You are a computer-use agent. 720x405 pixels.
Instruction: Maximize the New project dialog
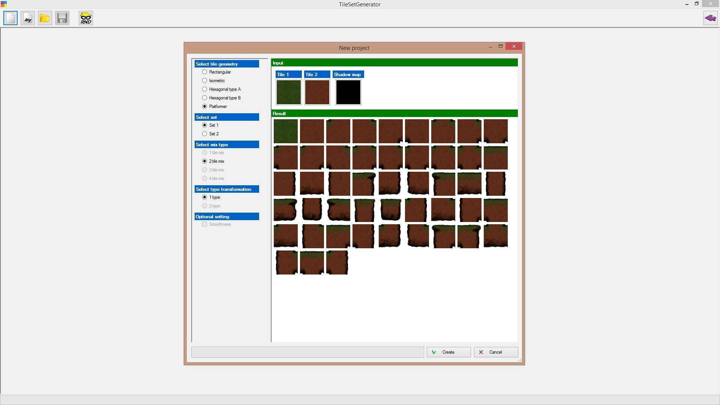tap(500, 46)
